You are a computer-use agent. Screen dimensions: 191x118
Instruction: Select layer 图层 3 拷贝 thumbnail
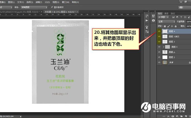(165, 36)
